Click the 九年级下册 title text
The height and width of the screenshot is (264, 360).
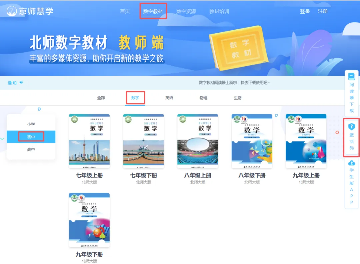tap(89, 254)
